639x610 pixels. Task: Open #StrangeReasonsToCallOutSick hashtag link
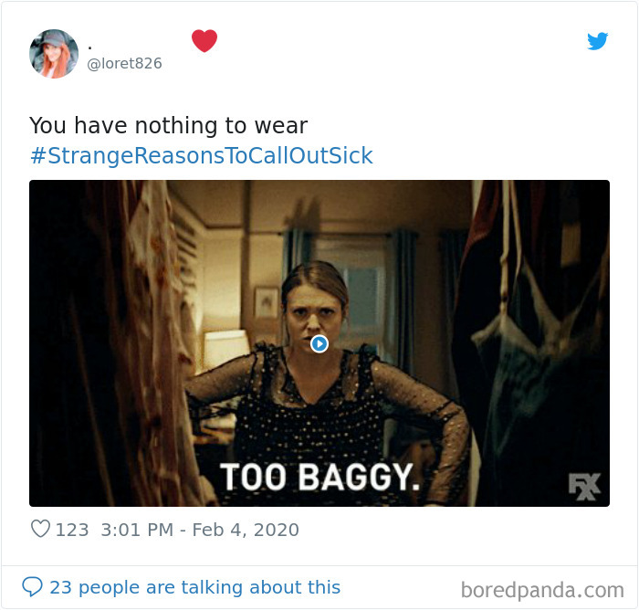(202, 155)
